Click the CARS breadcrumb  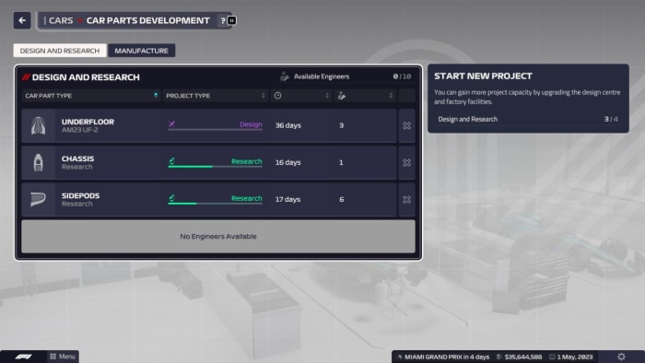click(x=61, y=20)
